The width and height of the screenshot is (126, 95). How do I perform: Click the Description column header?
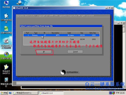[55, 33]
